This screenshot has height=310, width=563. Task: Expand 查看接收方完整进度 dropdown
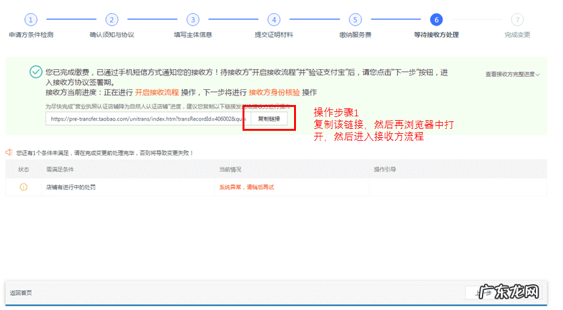point(512,74)
